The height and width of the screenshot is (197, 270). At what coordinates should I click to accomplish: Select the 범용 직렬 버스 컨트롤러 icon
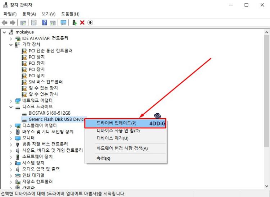coord(17,144)
